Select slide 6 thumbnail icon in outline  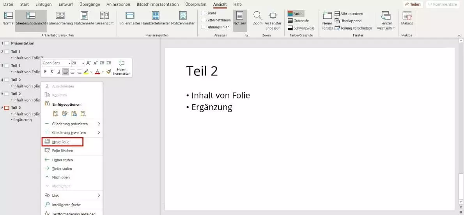(7, 108)
